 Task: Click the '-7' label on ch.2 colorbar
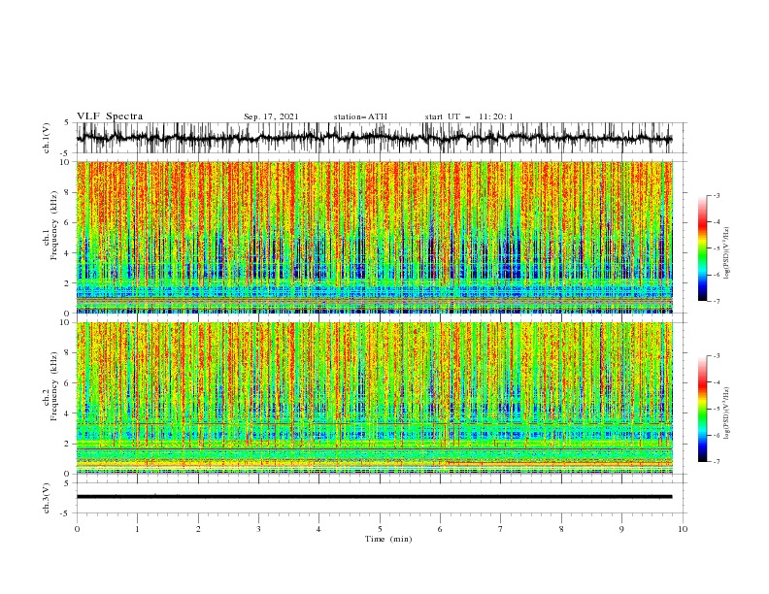click(x=717, y=461)
